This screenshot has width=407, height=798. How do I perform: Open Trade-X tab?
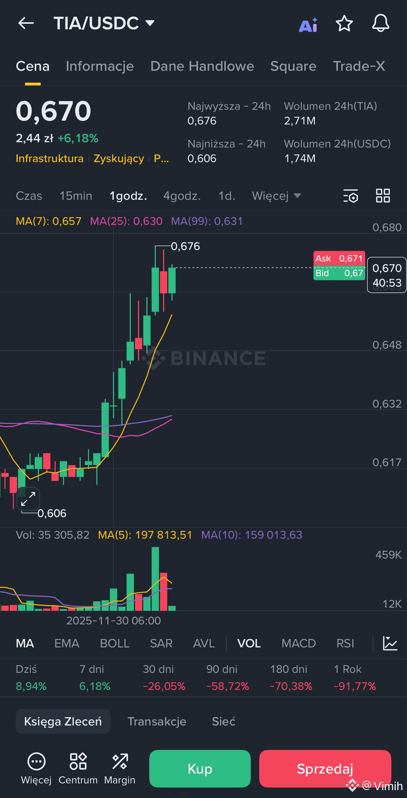[359, 66]
